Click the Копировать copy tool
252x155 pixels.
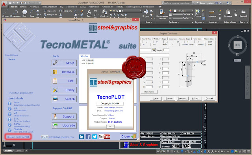point(50,15)
